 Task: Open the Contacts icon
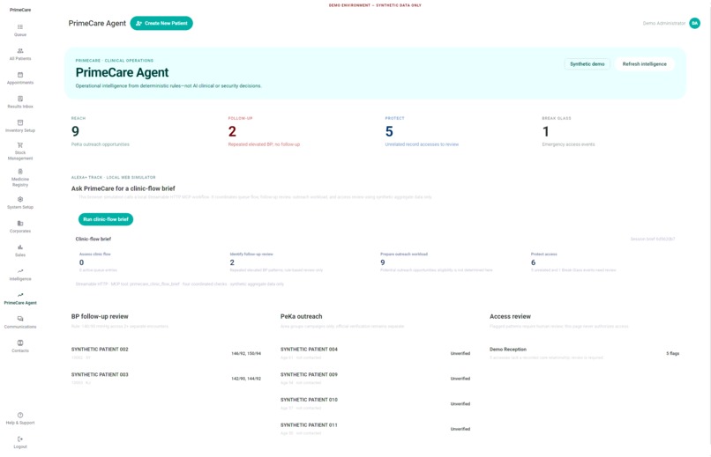coord(20,343)
